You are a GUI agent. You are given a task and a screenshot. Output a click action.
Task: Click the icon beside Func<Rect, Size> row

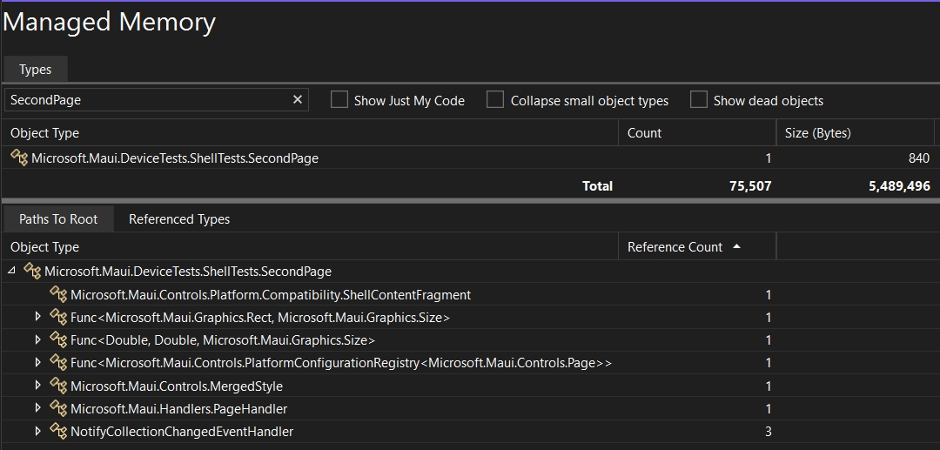point(58,318)
